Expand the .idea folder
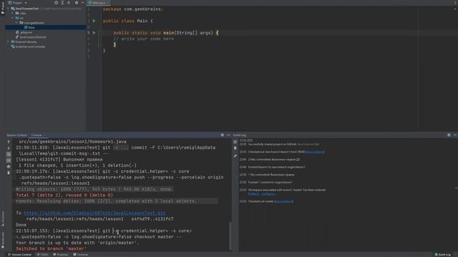This screenshot has height=257, width=458. click(13, 13)
